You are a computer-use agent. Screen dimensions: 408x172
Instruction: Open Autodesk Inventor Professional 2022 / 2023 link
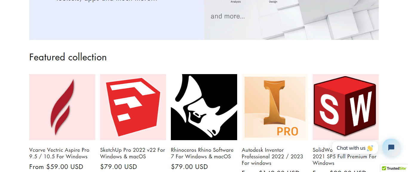[x=272, y=156]
